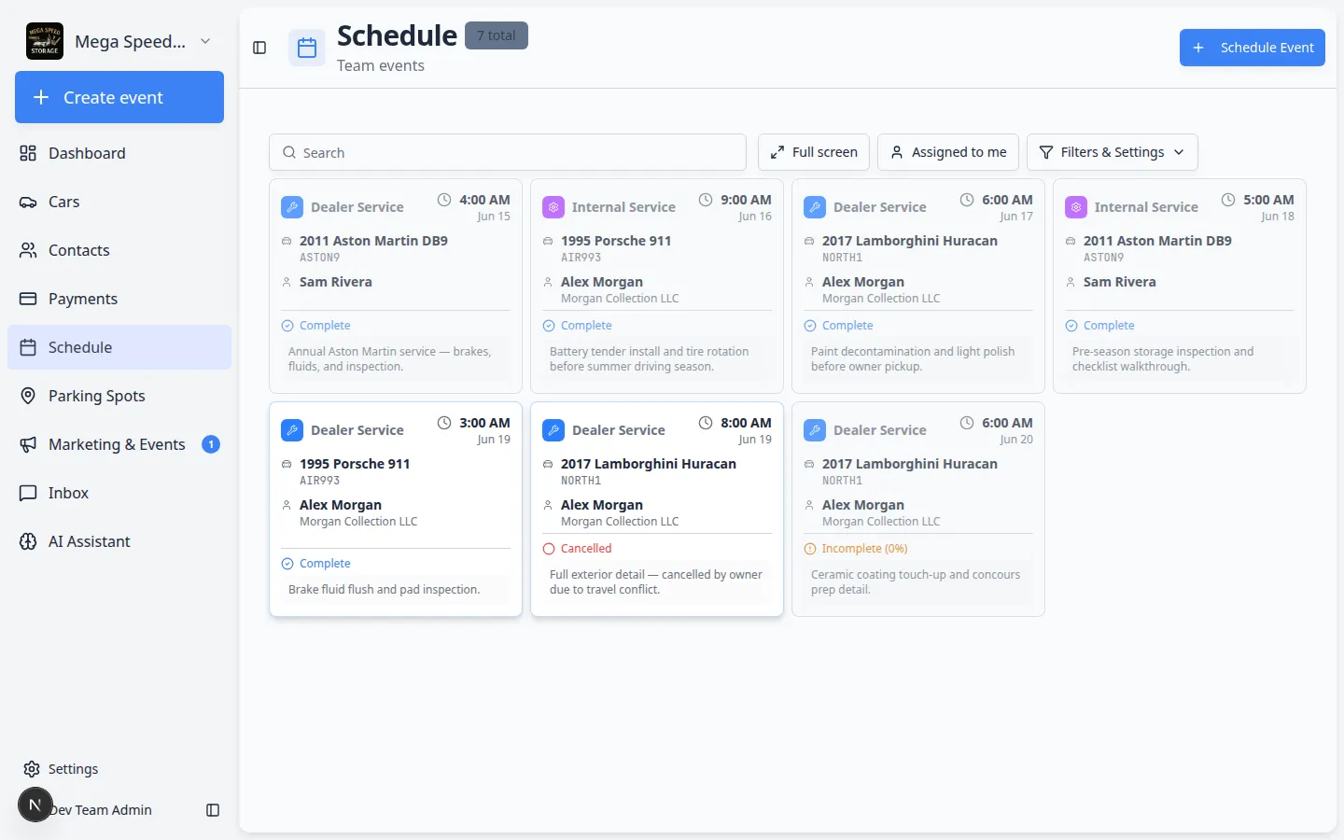Open Full exterior detail cancelled description
This screenshot has width=1344, height=840.
[x=656, y=582]
